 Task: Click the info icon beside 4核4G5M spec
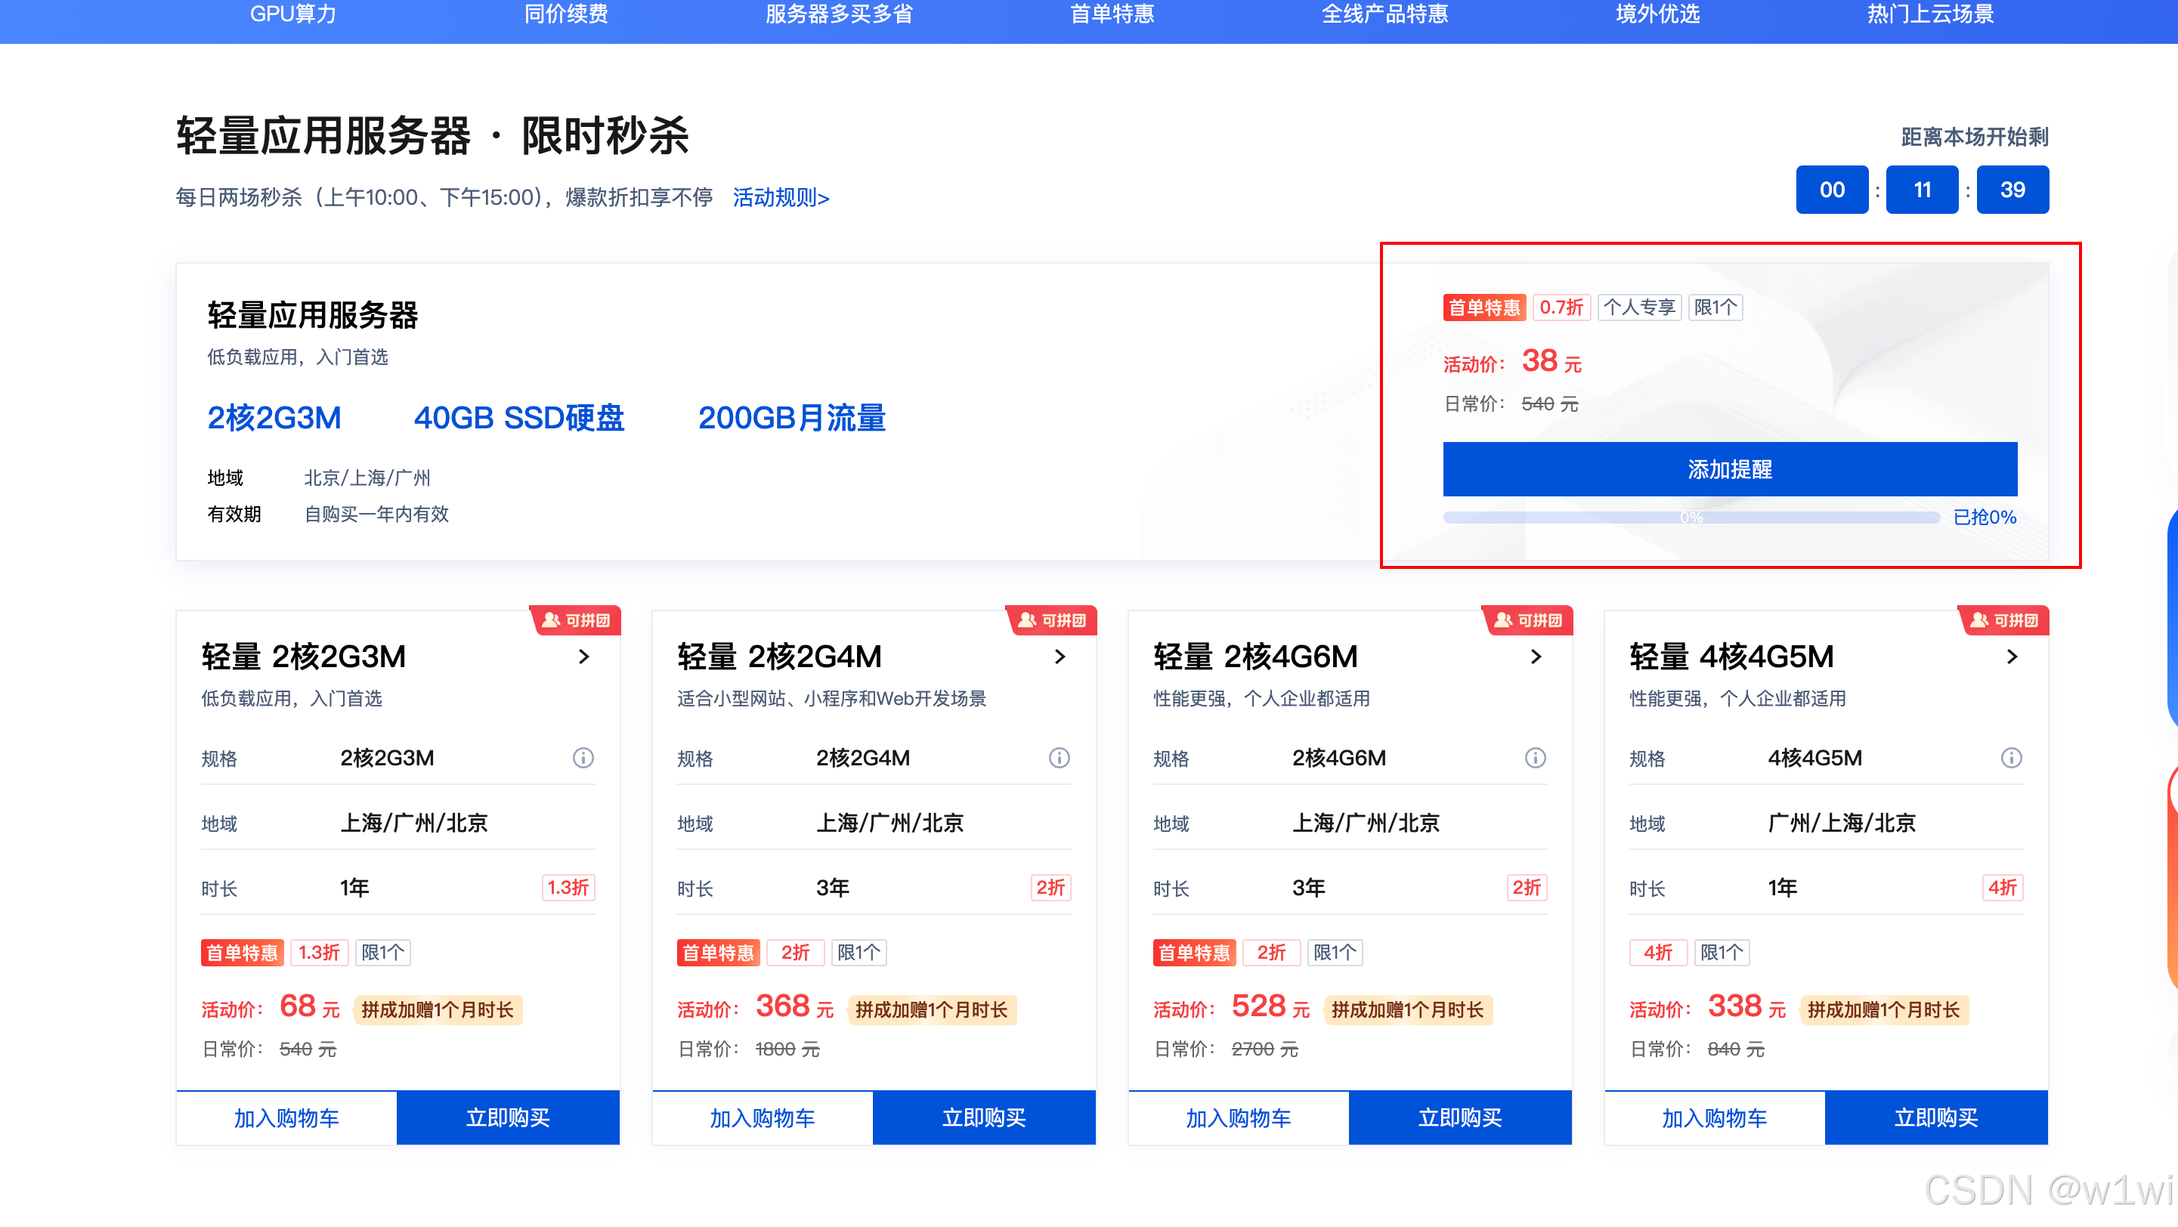pyautogui.click(x=2010, y=758)
